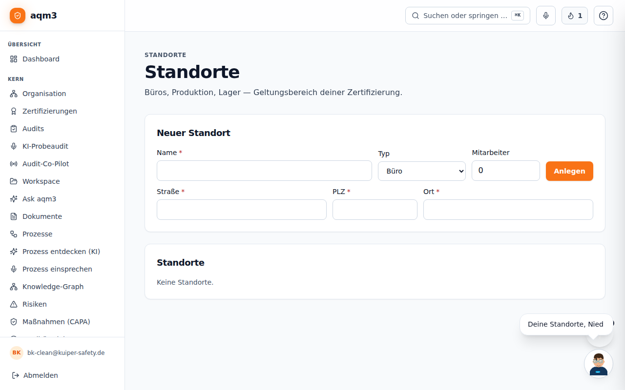Open Knowledge-Graph sidebar link
This screenshot has width=625, height=390.
pos(62,287)
